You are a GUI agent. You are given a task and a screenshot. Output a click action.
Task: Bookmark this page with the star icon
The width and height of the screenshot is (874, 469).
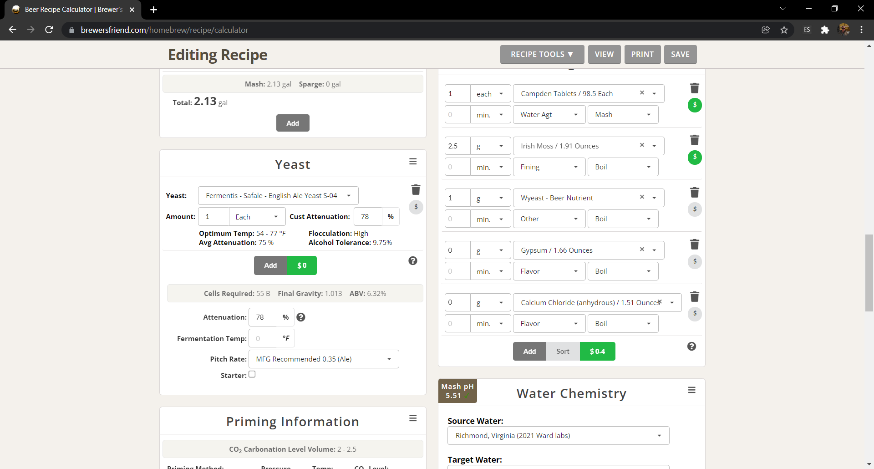(784, 30)
